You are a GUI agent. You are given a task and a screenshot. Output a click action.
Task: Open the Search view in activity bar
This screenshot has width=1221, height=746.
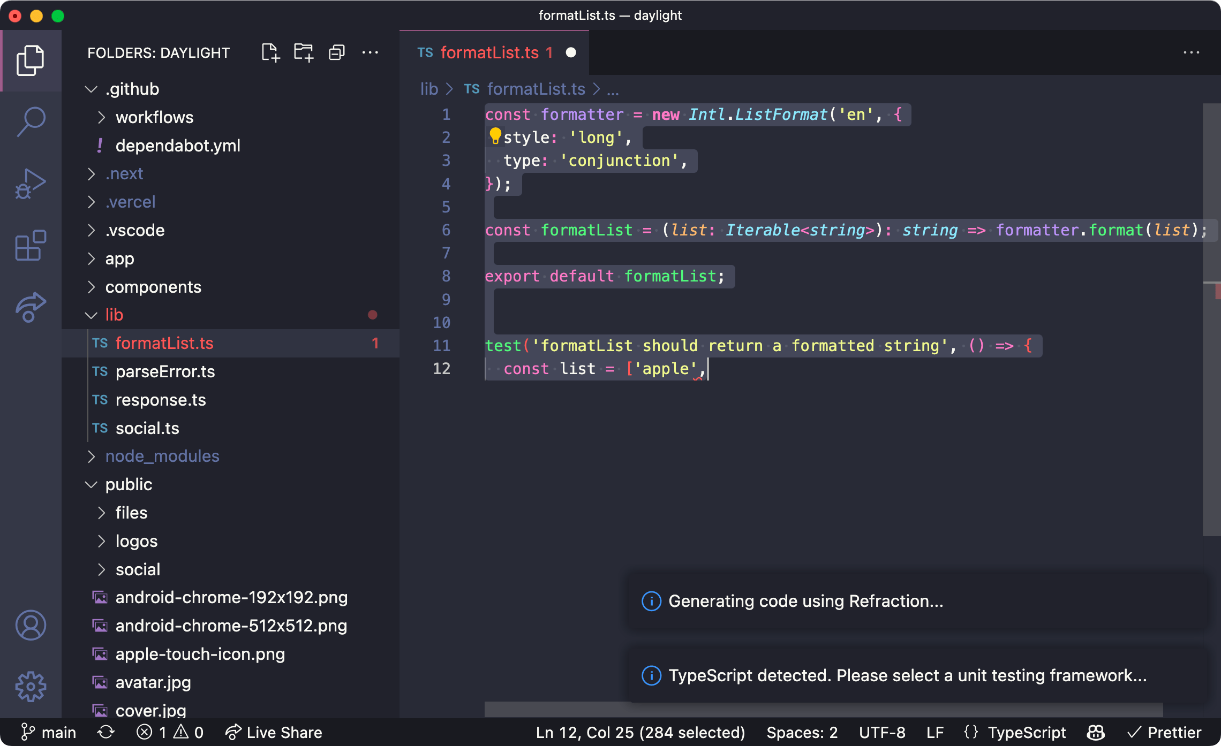pos(31,122)
